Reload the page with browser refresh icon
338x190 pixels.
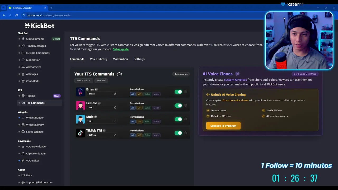16,15
